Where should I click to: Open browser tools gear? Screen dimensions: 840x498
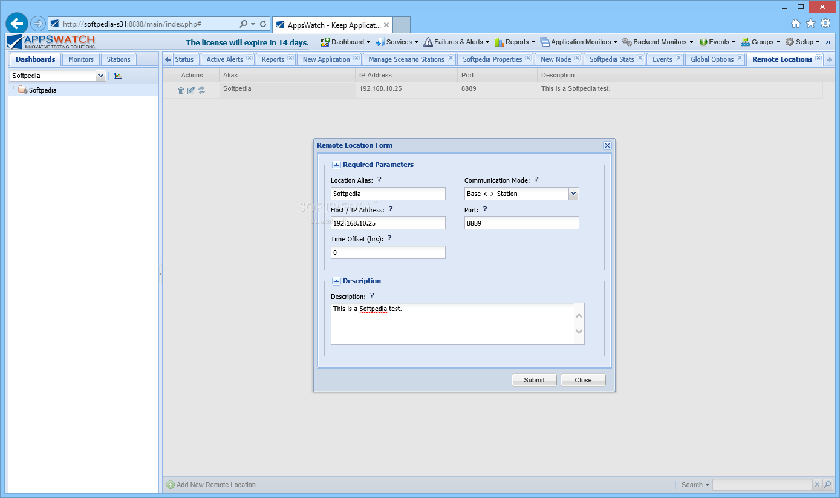coord(825,24)
